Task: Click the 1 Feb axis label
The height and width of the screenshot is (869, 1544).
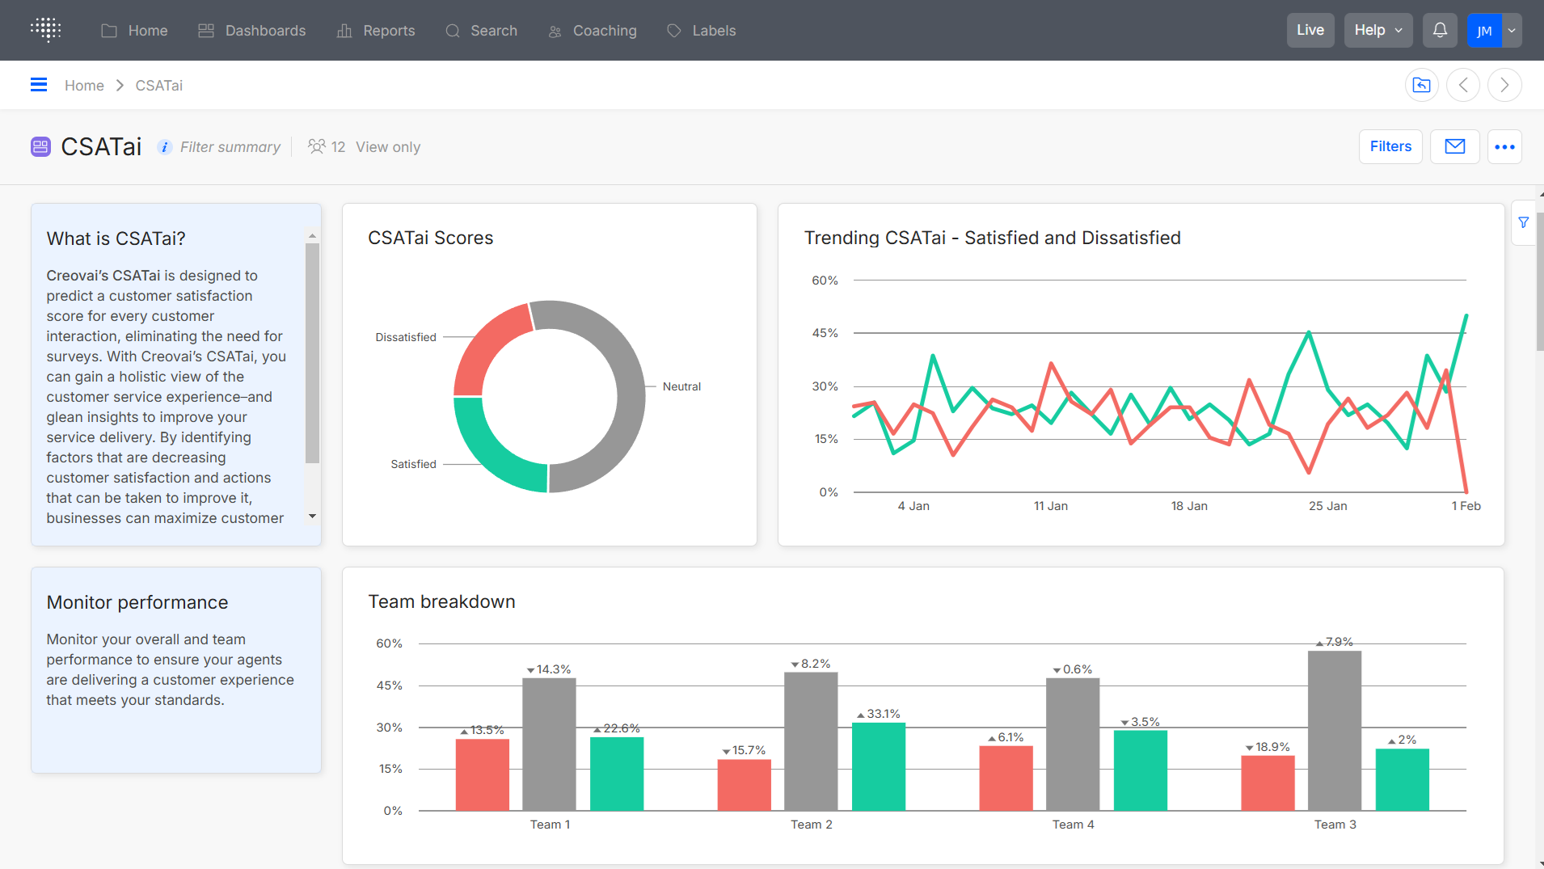Action: point(1466,506)
